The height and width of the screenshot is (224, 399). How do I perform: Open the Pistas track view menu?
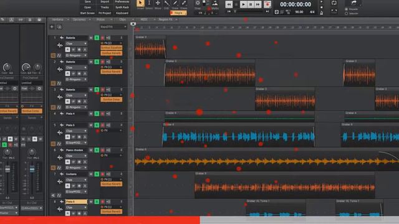103,19
